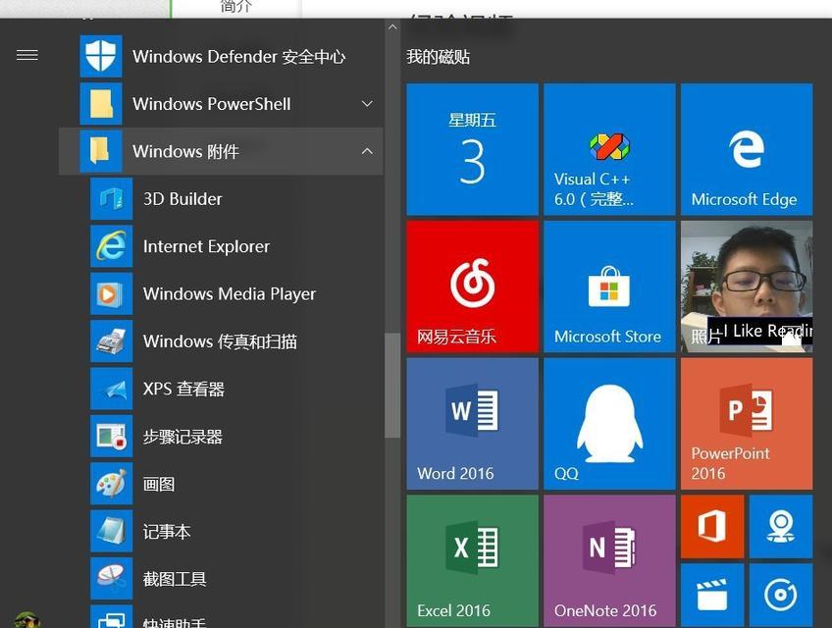The image size is (832, 628).
Task: Click the Windows Defender 安全中心 label
Action: coord(238,56)
